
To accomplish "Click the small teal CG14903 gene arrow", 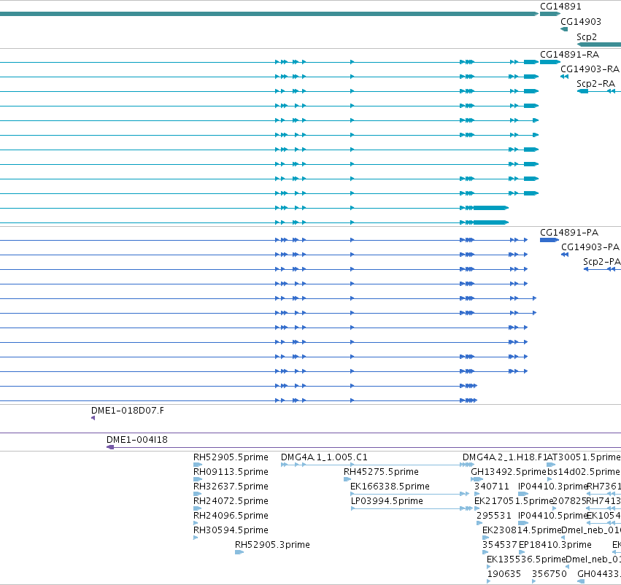I will 564,29.
